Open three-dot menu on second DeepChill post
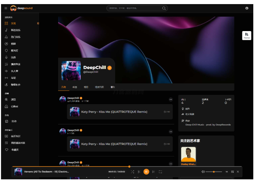The width and height of the screenshot is (255, 180). click(171, 131)
